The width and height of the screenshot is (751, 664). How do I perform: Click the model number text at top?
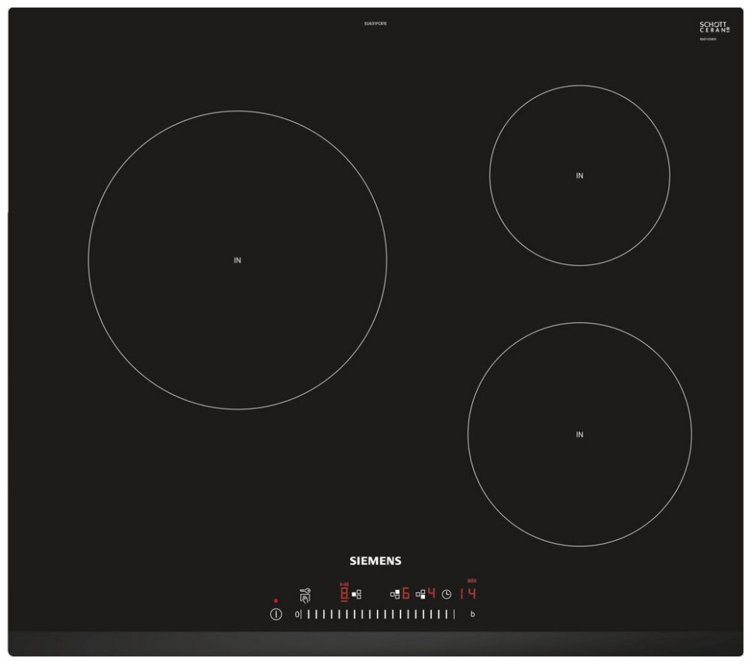point(375,24)
